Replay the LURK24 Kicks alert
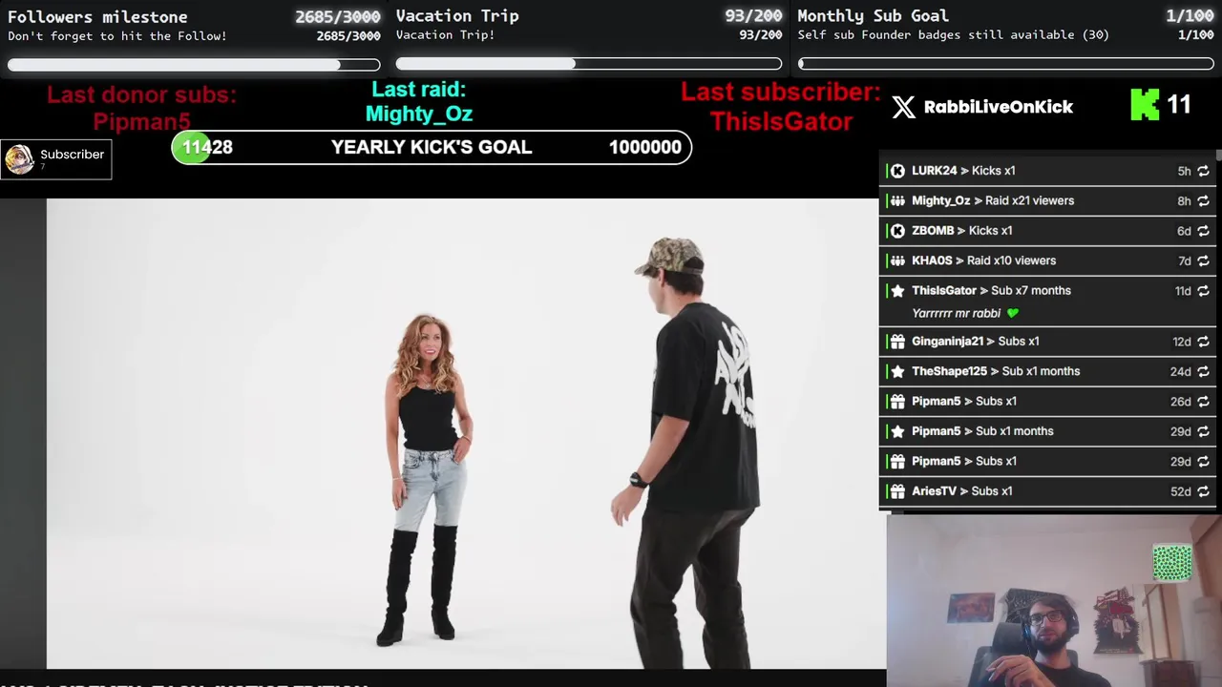 (1203, 171)
